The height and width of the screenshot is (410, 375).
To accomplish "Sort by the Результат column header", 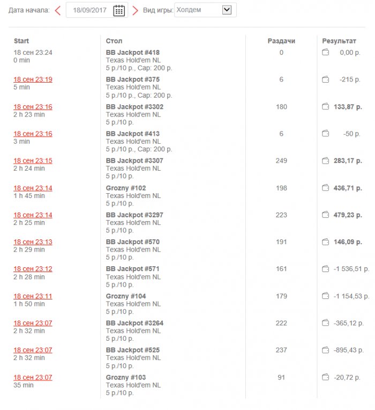I will 339,41.
